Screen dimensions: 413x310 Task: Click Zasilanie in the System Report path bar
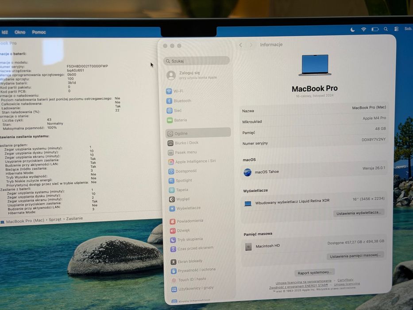pos(74,218)
